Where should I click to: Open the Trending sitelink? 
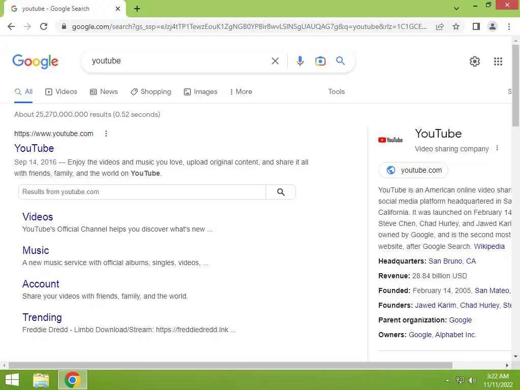pyautogui.click(x=42, y=317)
